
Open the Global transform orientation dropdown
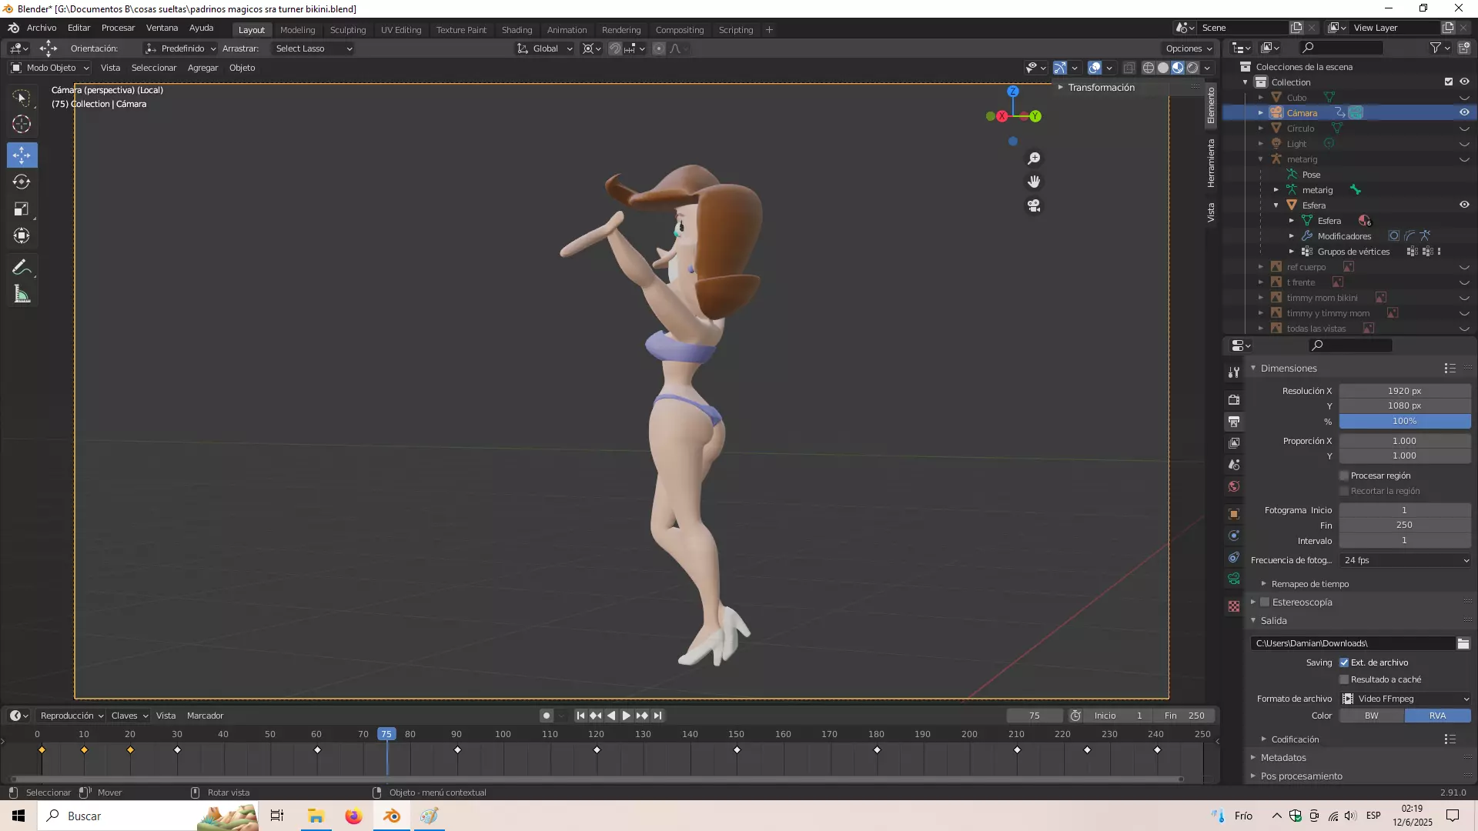(x=545, y=48)
